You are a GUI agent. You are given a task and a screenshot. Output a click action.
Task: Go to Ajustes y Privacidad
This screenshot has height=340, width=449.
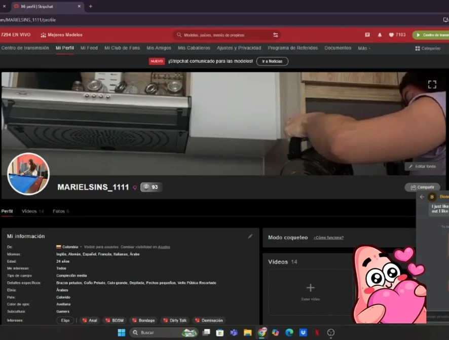[239, 48]
